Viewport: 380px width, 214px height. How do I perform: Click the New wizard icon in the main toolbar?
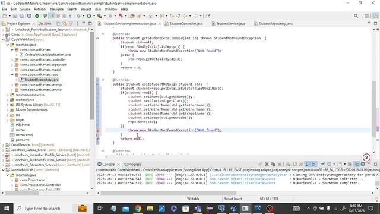[x=5, y=16]
